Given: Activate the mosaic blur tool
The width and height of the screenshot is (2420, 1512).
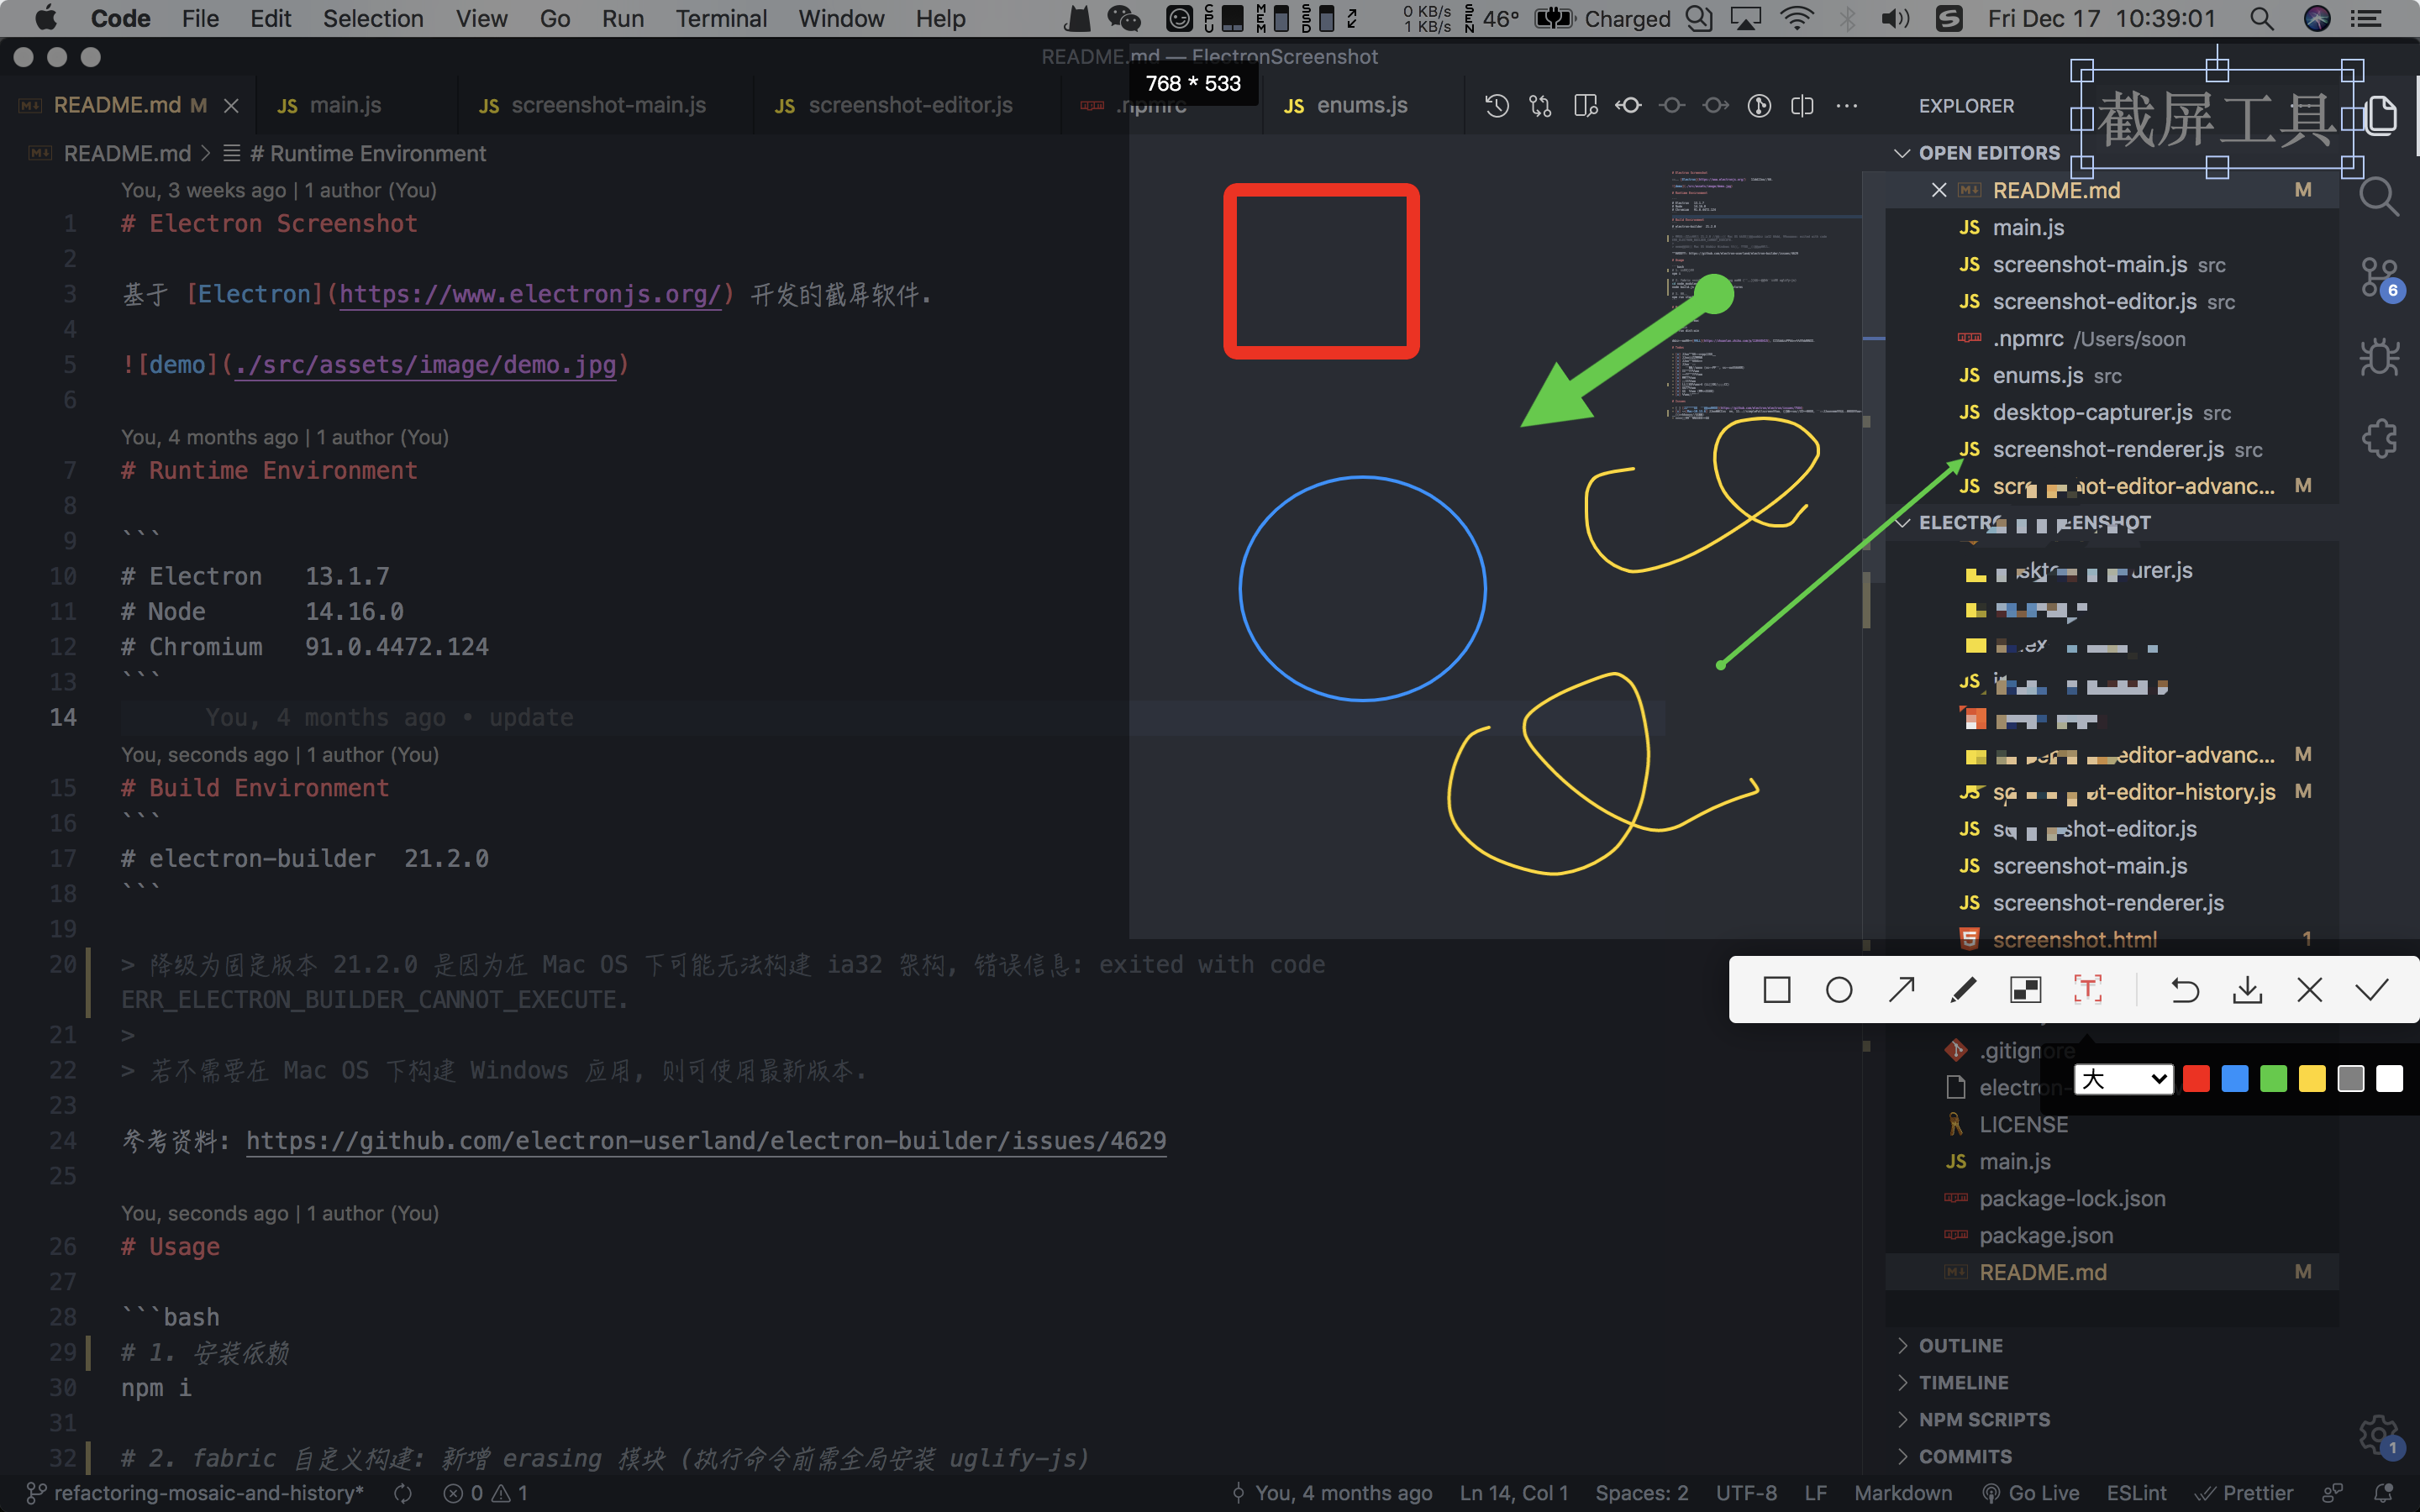Looking at the screenshot, I should coord(2025,990).
